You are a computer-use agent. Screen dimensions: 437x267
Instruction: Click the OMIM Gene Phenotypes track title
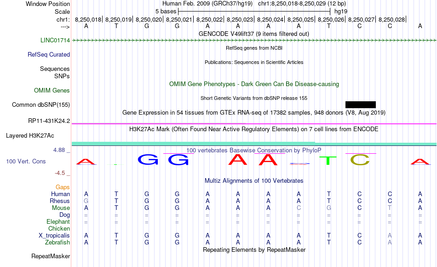pyautogui.click(x=254, y=84)
